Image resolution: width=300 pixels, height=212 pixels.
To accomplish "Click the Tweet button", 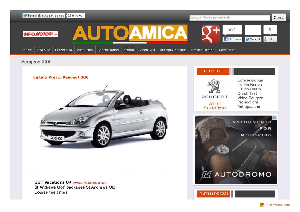I will pyautogui.click(x=253, y=39).
